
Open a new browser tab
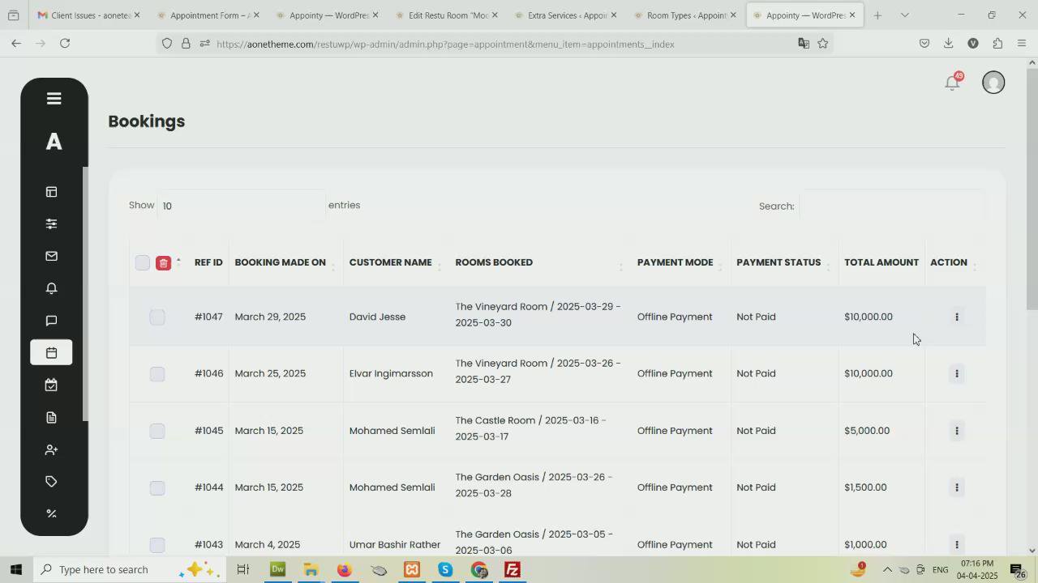877,15
